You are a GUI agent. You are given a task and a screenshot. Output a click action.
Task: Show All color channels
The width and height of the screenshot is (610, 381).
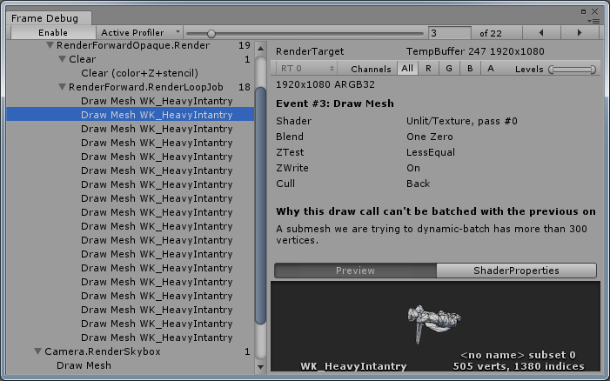tap(408, 69)
